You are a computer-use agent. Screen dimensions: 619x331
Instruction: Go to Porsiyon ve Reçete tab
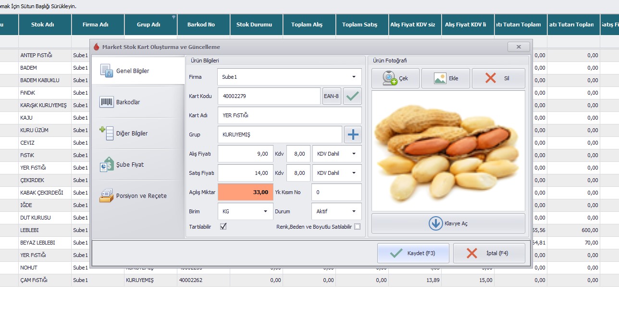[138, 196]
